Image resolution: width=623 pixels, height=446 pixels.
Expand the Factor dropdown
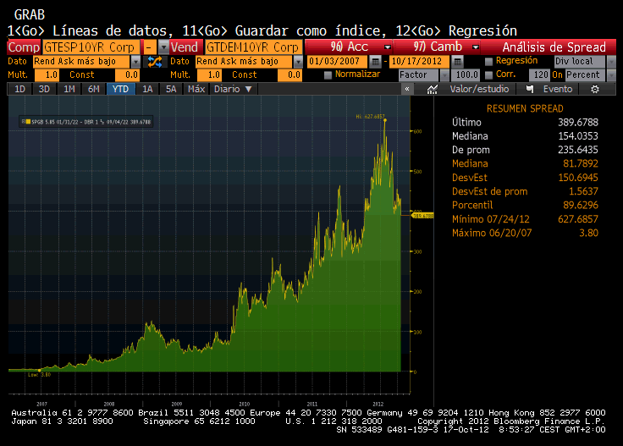pos(444,75)
